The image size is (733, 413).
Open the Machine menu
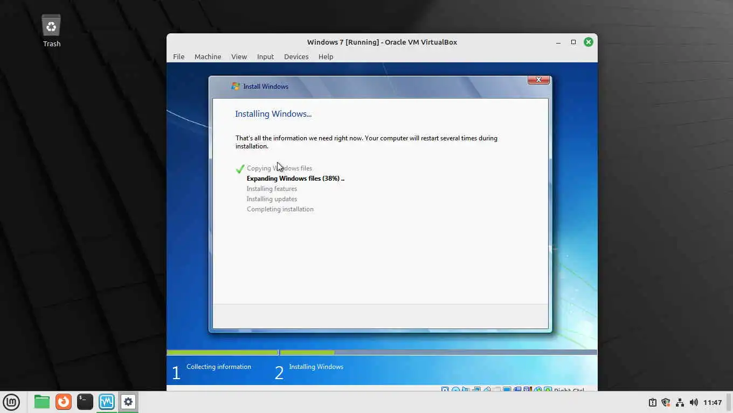click(208, 56)
